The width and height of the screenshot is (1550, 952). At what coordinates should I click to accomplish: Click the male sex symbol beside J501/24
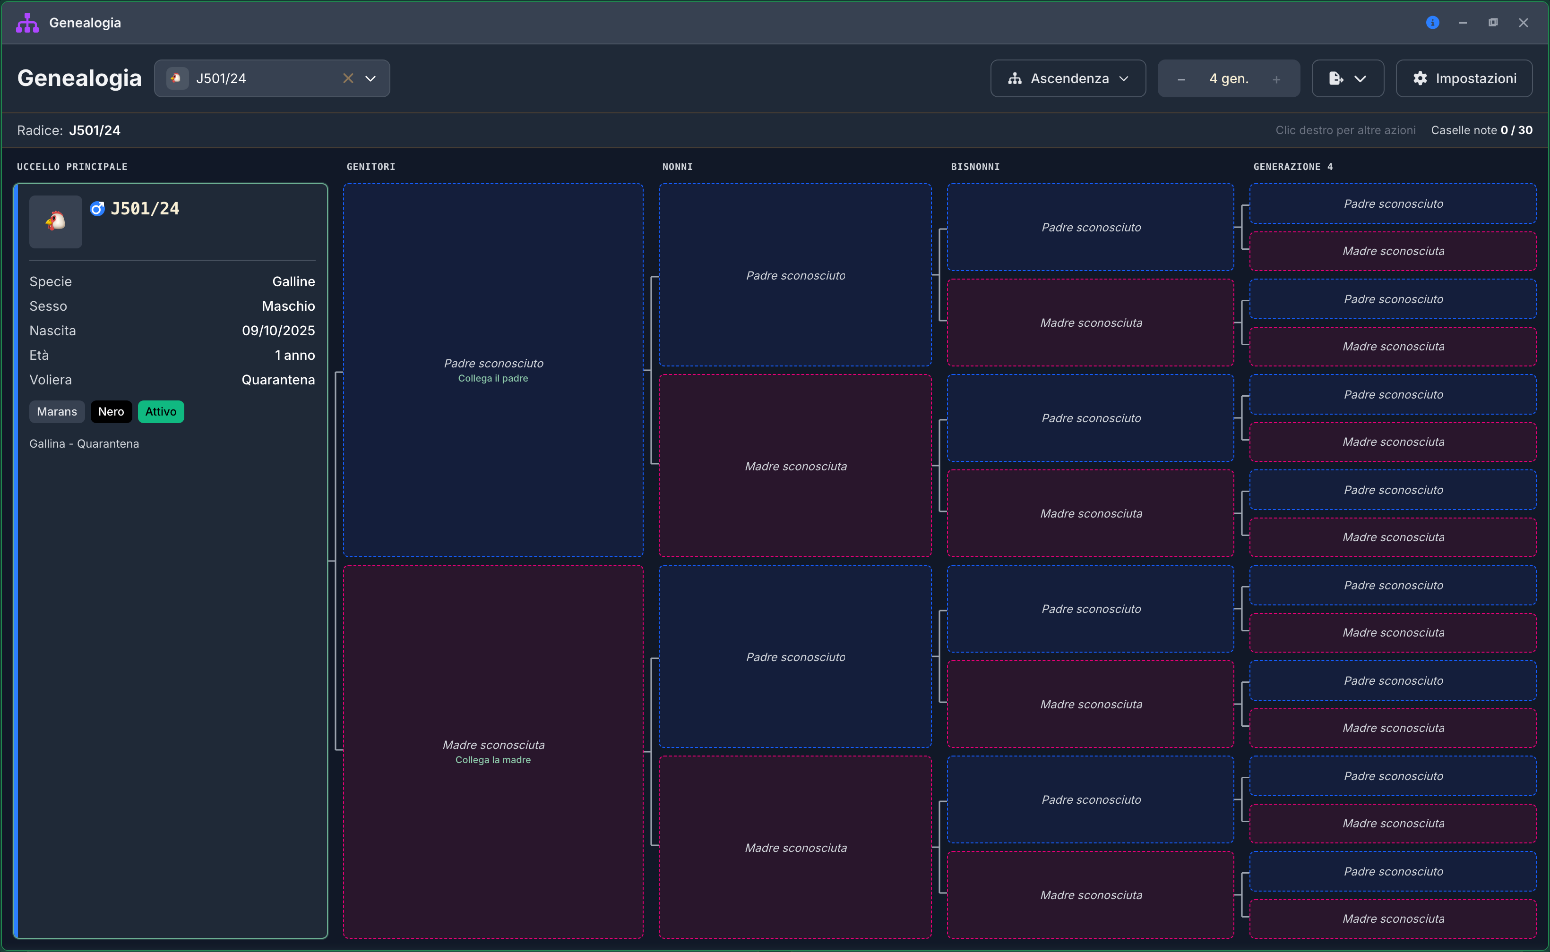coord(97,208)
